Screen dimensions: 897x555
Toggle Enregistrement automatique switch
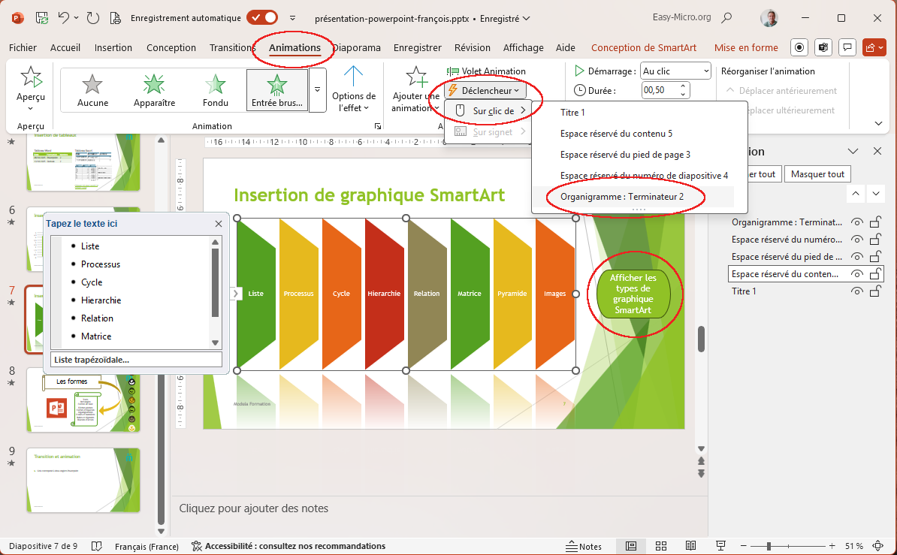point(262,17)
